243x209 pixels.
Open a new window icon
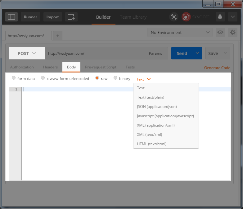point(71,17)
